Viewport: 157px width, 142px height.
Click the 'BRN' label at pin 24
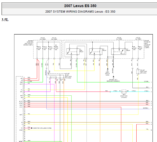29,122
